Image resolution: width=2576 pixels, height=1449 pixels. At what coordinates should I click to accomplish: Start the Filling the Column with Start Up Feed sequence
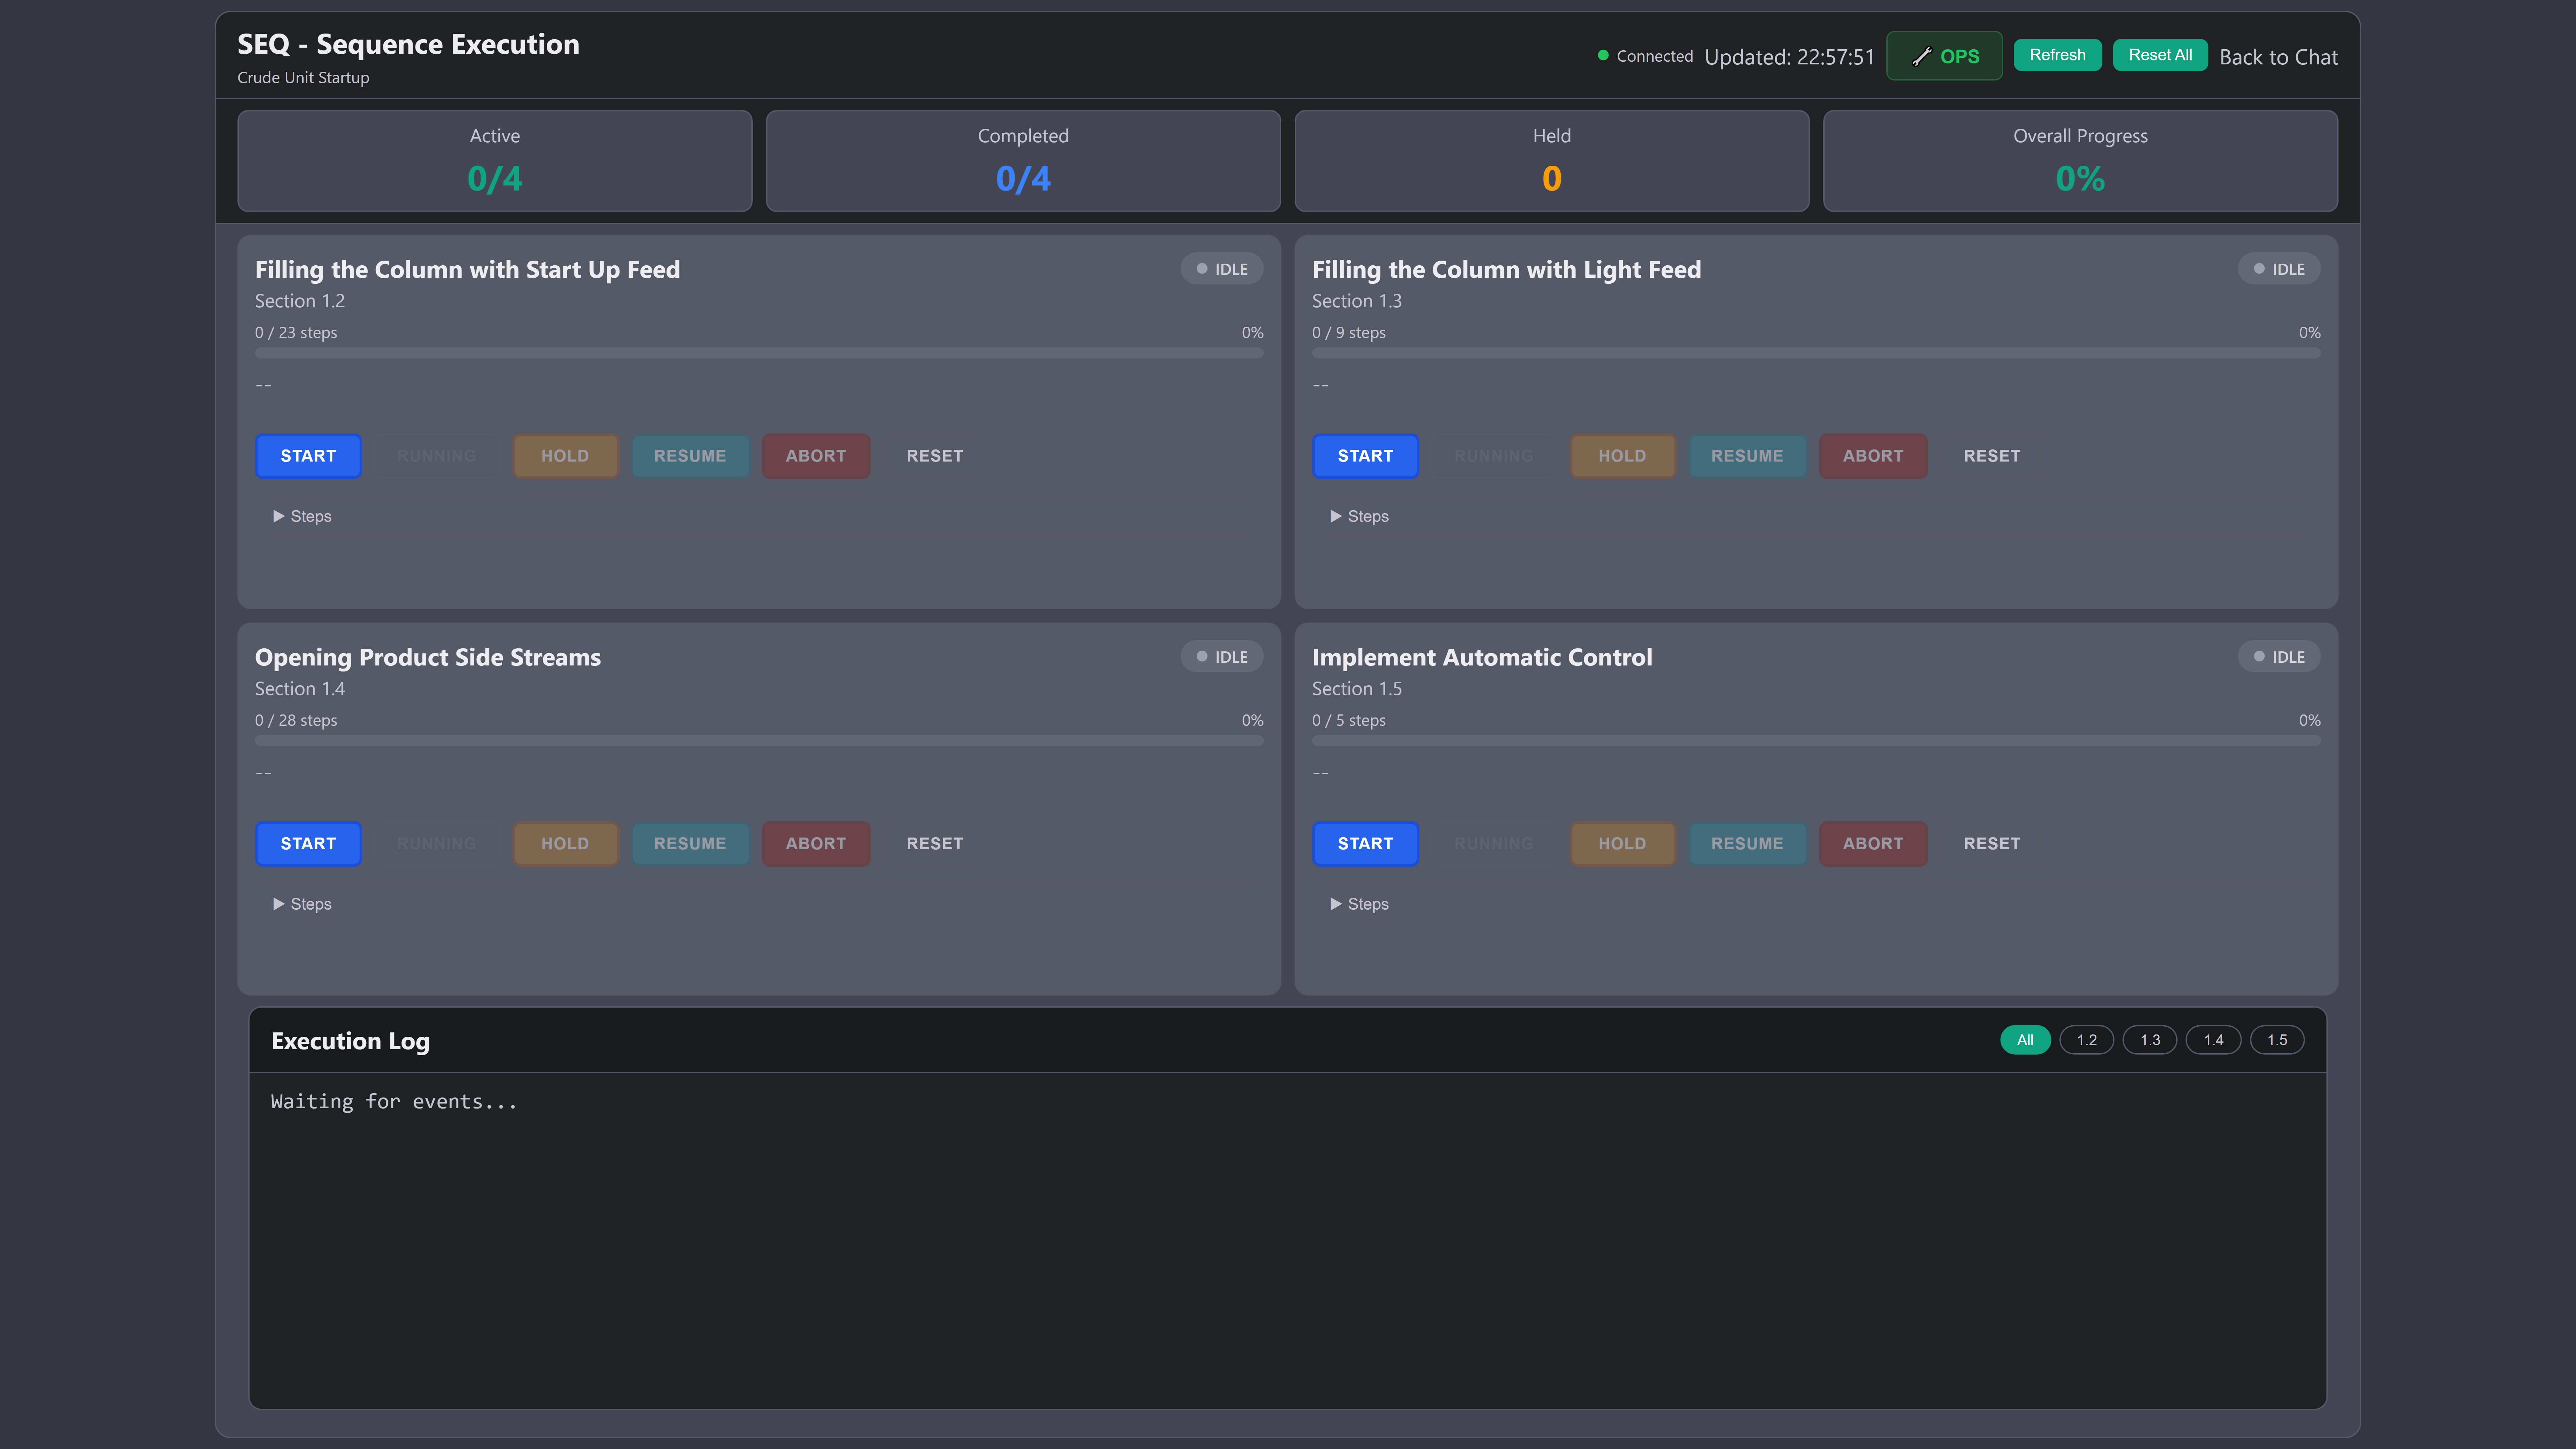coord(308,456)
